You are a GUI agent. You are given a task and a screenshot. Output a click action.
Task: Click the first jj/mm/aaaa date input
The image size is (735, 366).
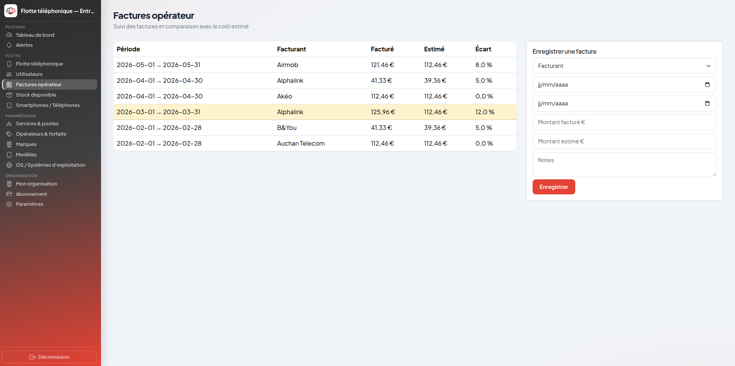(x=624, y=85)
